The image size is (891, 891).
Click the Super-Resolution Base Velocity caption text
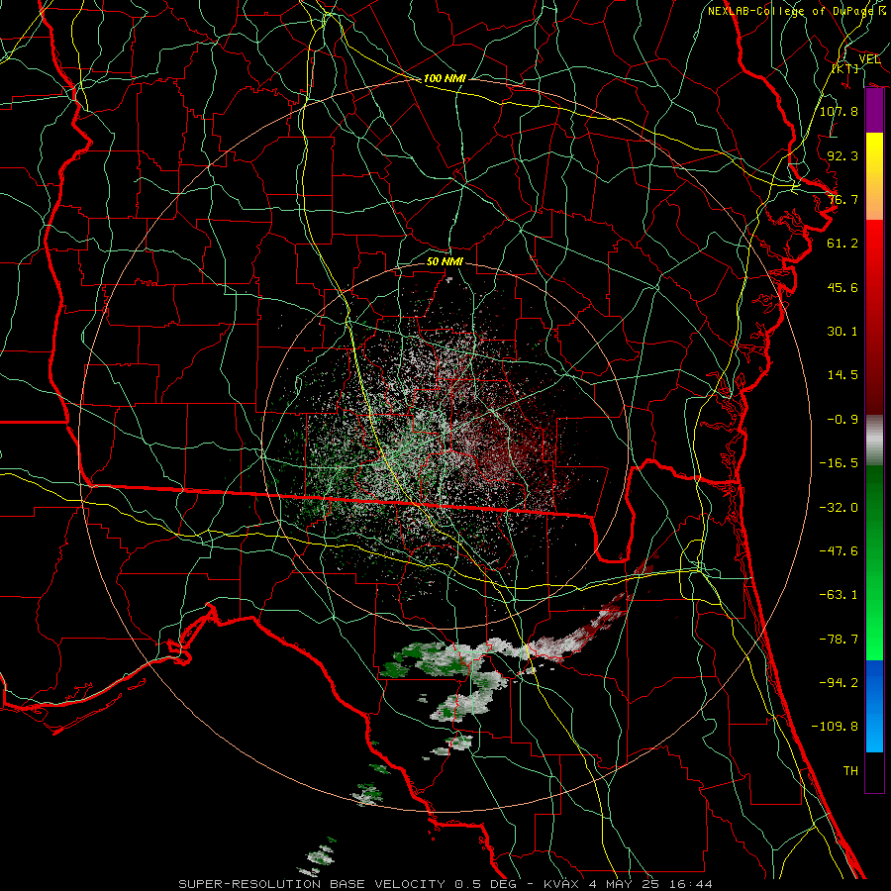[445, 884]
